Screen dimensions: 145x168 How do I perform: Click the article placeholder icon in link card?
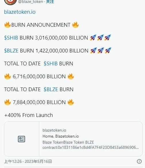[21, 139]
